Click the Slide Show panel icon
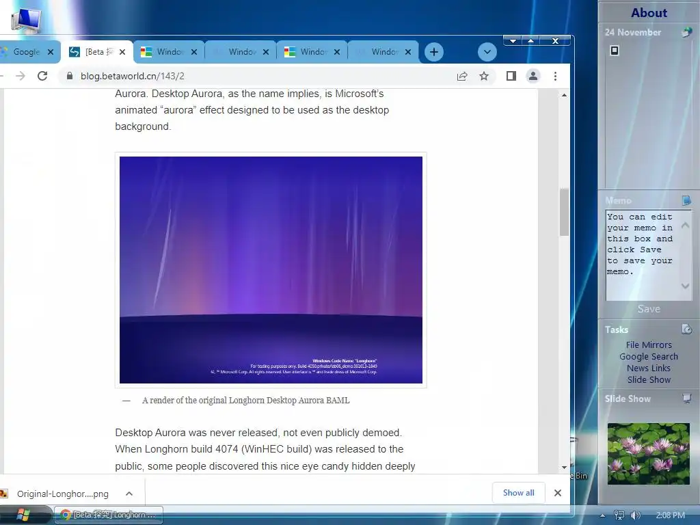The image size is (700, 525). click(686, 399)
